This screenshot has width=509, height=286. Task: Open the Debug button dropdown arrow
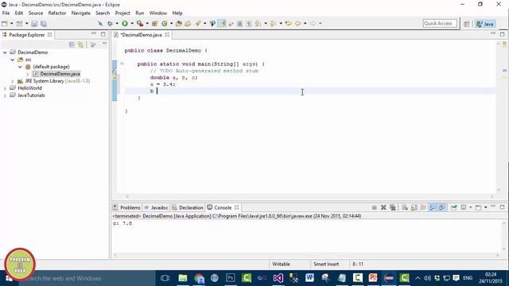117,23
